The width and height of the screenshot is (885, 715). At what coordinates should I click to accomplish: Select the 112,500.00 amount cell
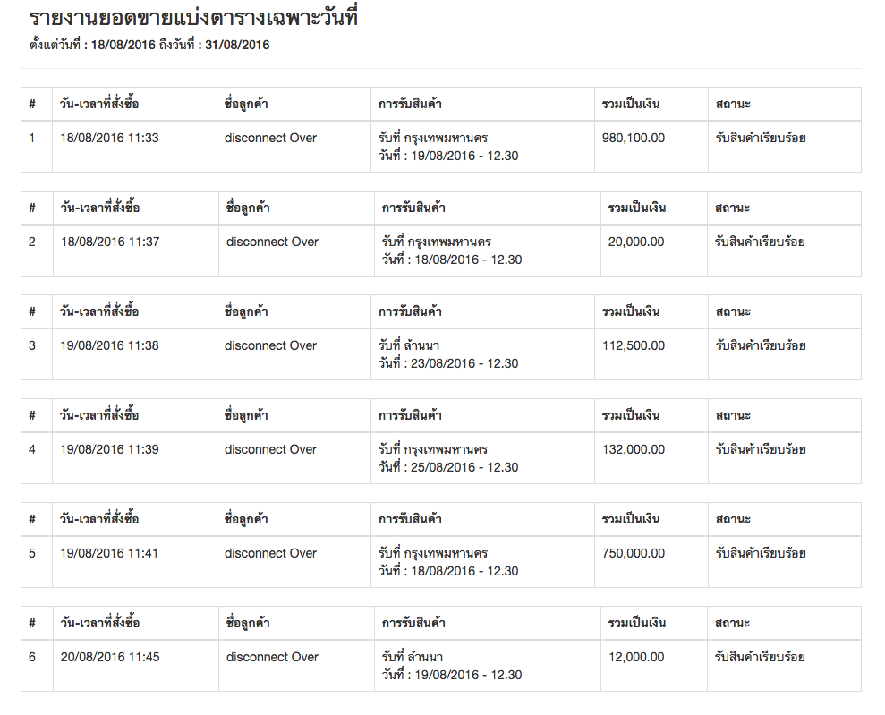pyautogui.click(x=634, y=345)
